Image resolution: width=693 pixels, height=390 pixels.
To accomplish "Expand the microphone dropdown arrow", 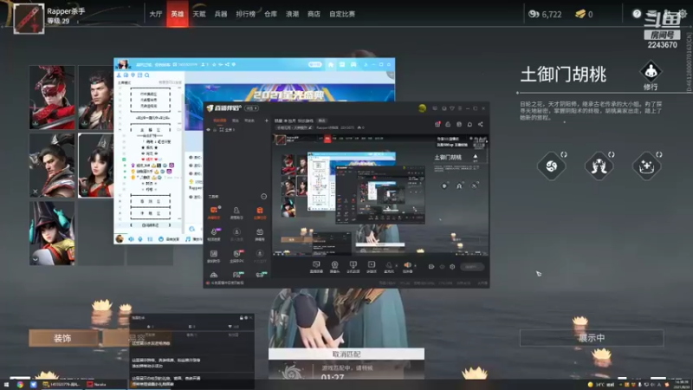I will (397, 266).
